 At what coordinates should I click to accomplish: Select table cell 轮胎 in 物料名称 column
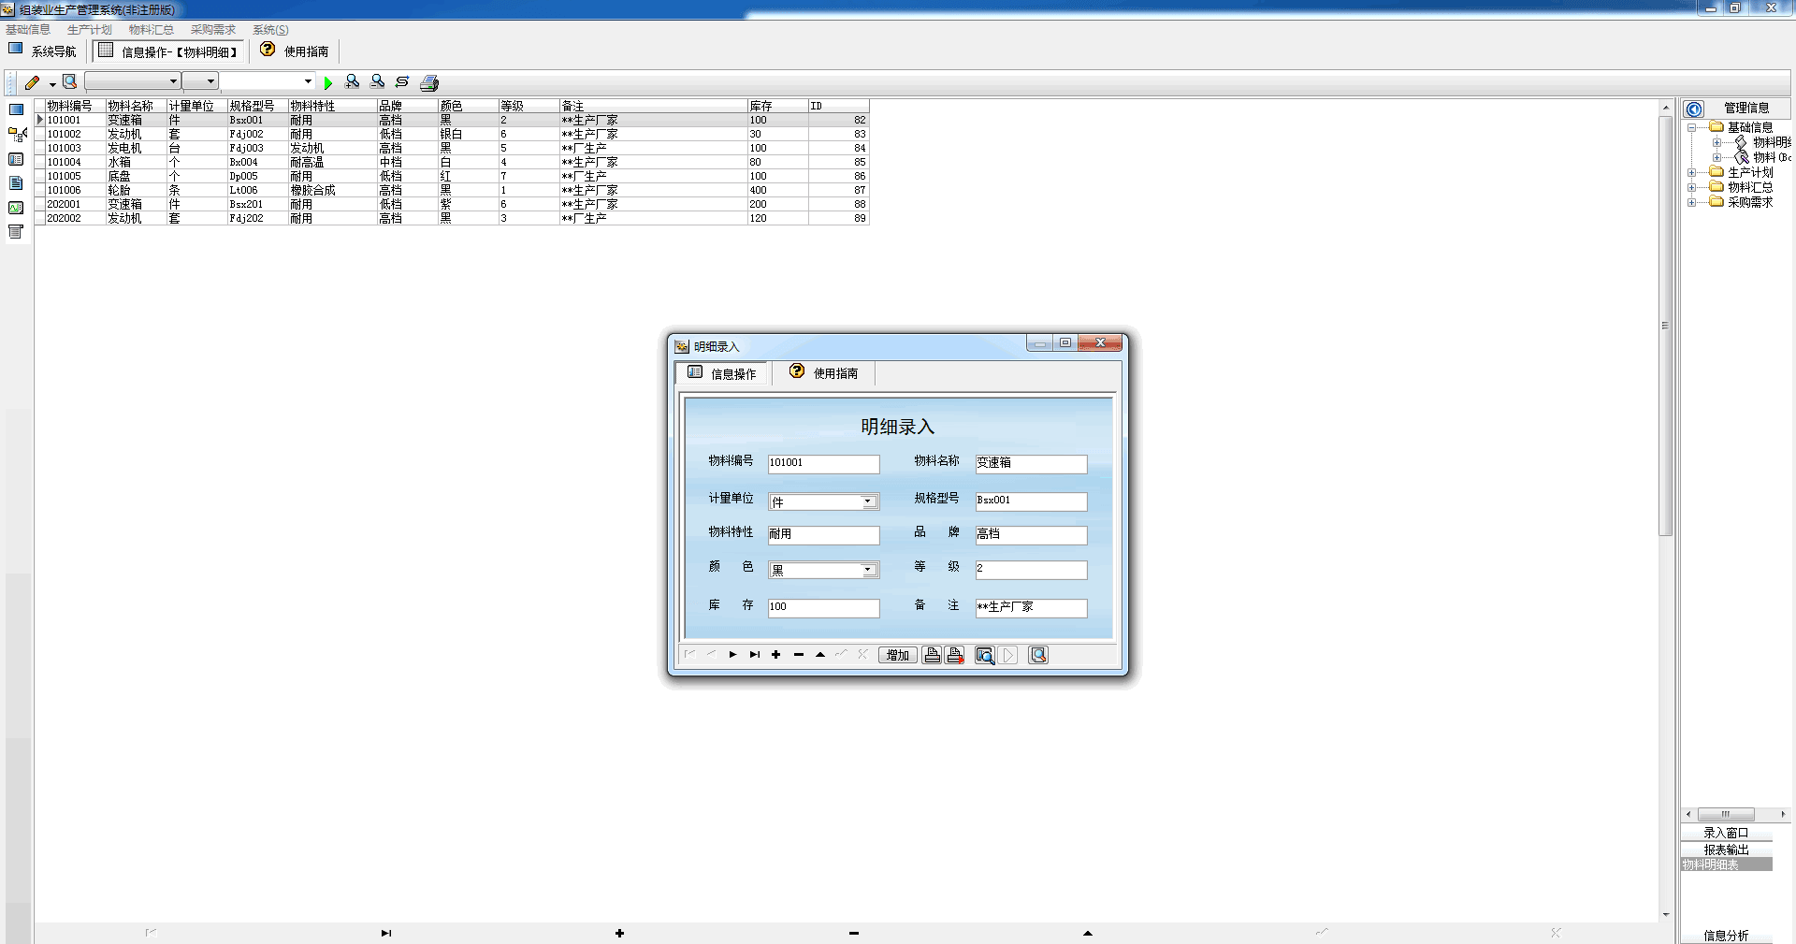click(x=136, y=190)
